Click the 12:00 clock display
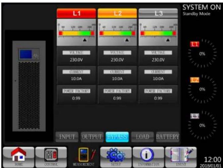This screenshot has height=168, width=223. (x=213, y=160)
